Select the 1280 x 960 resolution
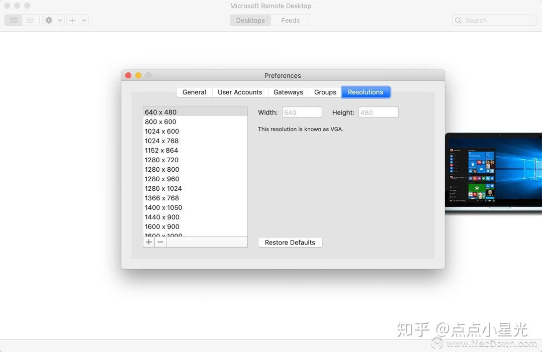542x352 pixels. point(195,179)
